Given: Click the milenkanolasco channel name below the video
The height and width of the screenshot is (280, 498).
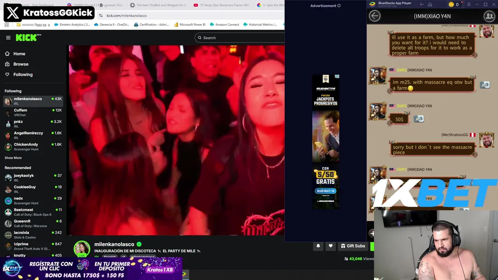Looking at the screenshot, I should [x=114, y=244].
